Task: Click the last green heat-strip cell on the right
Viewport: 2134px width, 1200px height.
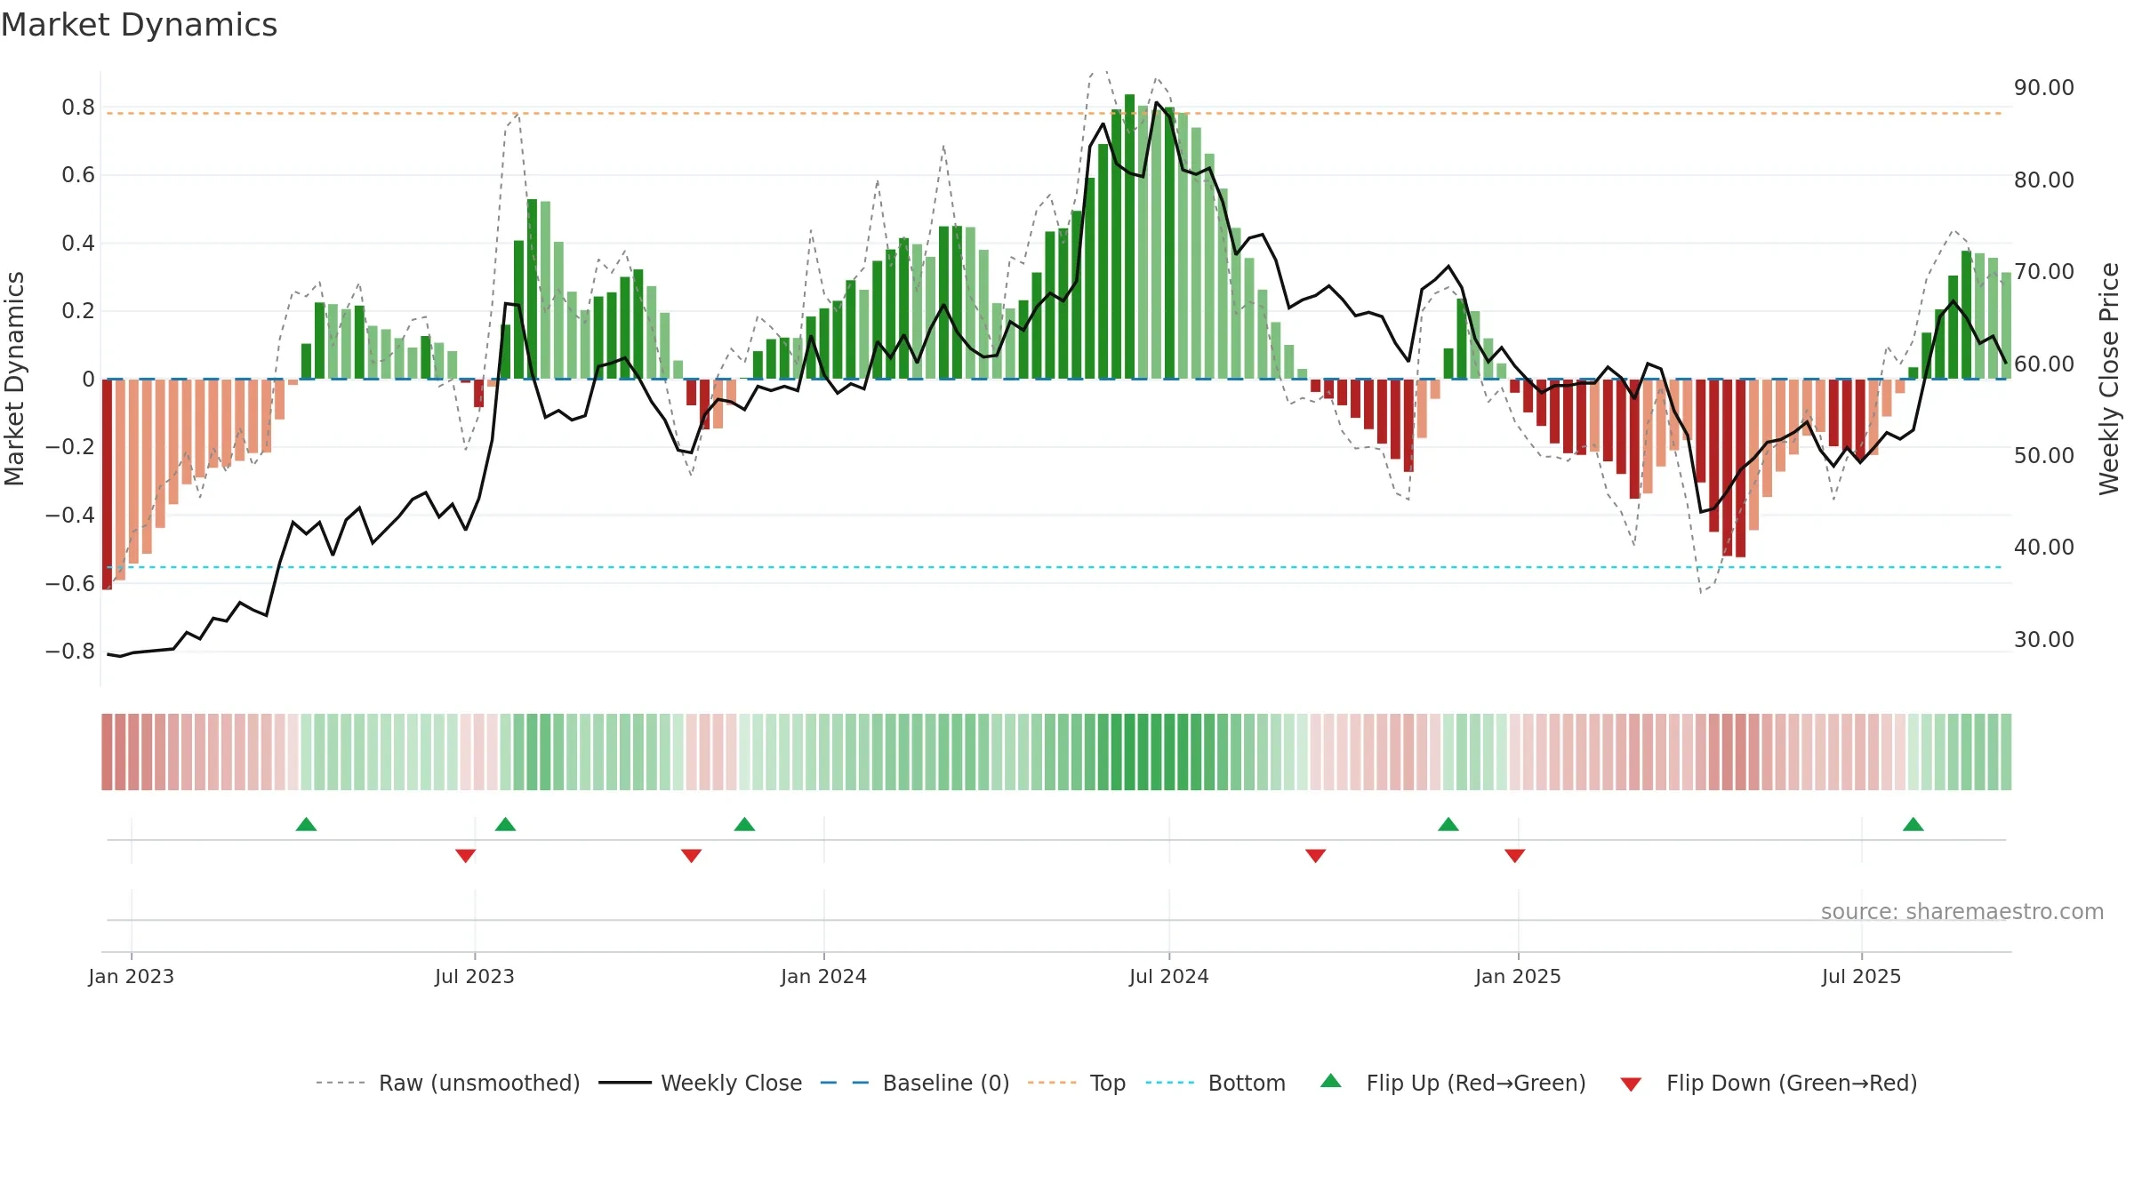Action: pyautogui.click(x=2006, y=752)
